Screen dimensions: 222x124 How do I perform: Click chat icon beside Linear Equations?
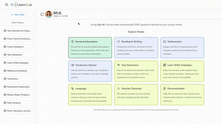5,47
